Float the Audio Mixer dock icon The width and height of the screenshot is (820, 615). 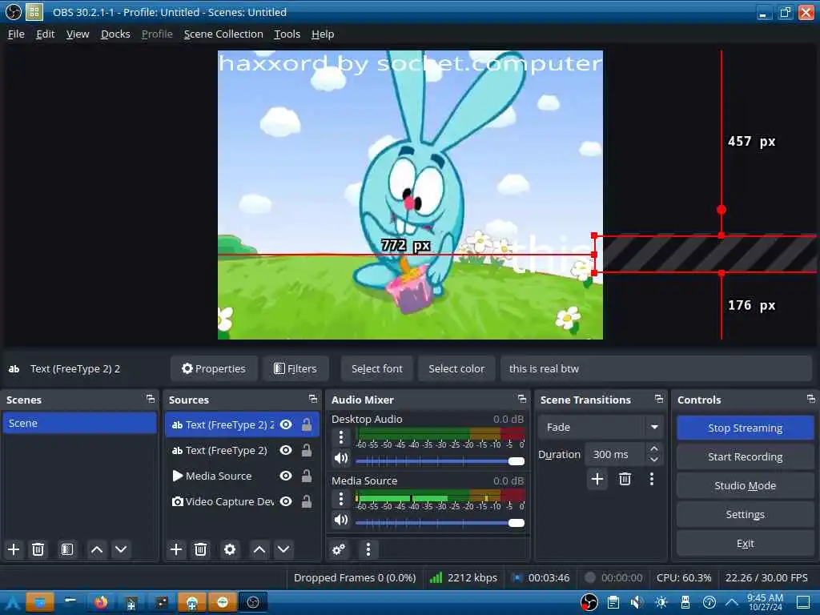[522, 399]
